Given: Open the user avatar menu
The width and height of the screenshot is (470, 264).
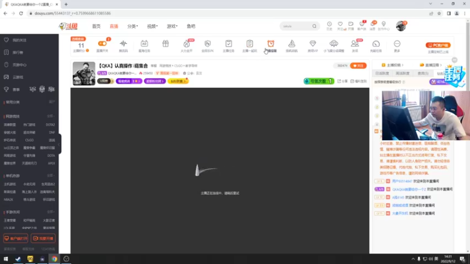Looking at the screenshot, I should click(x=401, y=26).
